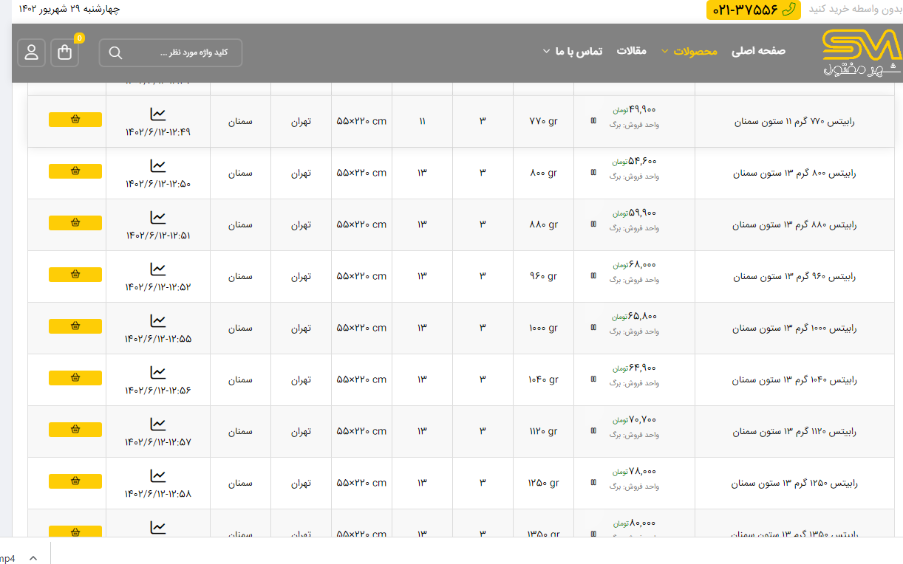Expand the mp4 download item chevron

point(33,558)
